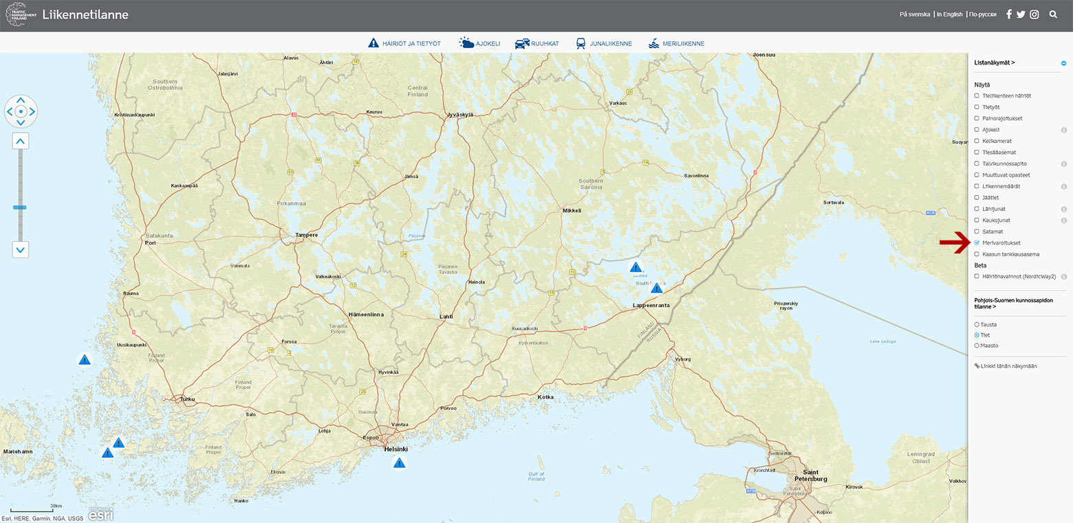Viewport: 1073px width, 523px height.
Task: Expand the Listanäkymät section
Action: (x=995, y=63)
